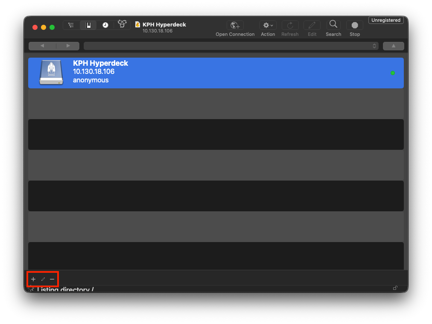
Task: Switch to the outline browser view
Action: (x=71, y=25)
